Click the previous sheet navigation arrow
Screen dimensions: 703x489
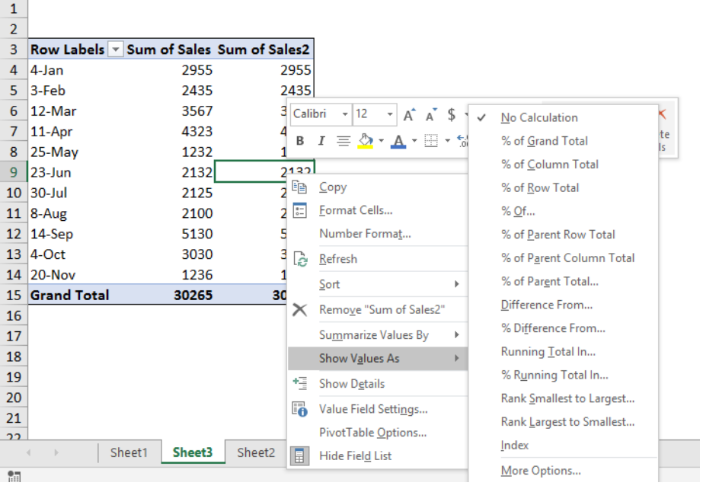(x=29, y=452)
